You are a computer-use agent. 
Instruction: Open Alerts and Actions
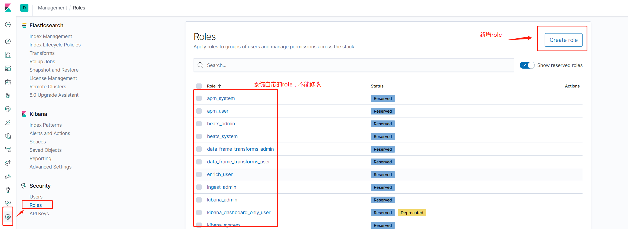50,133
